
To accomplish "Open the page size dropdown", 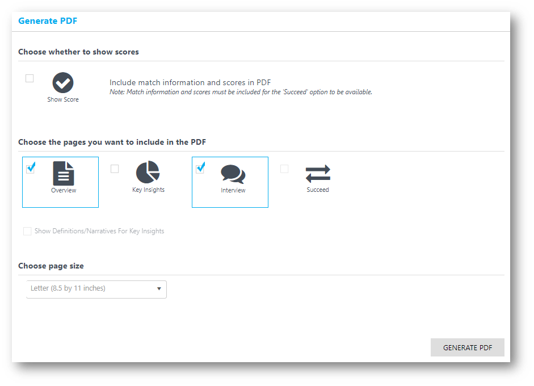I will point(96,289).
